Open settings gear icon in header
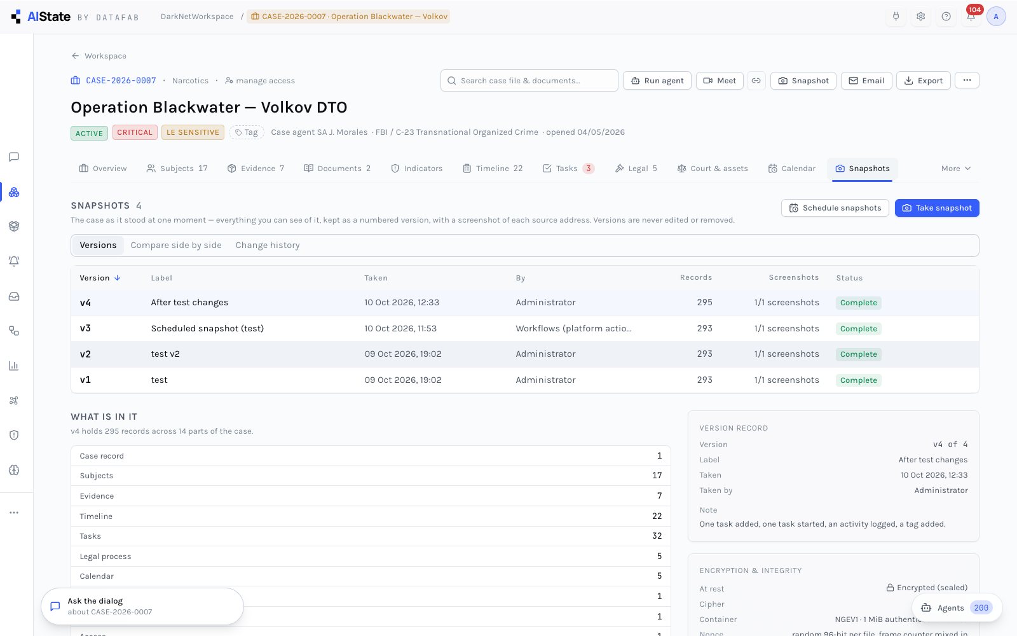This screenshot has height=636, width=1017. pos(921,17)
